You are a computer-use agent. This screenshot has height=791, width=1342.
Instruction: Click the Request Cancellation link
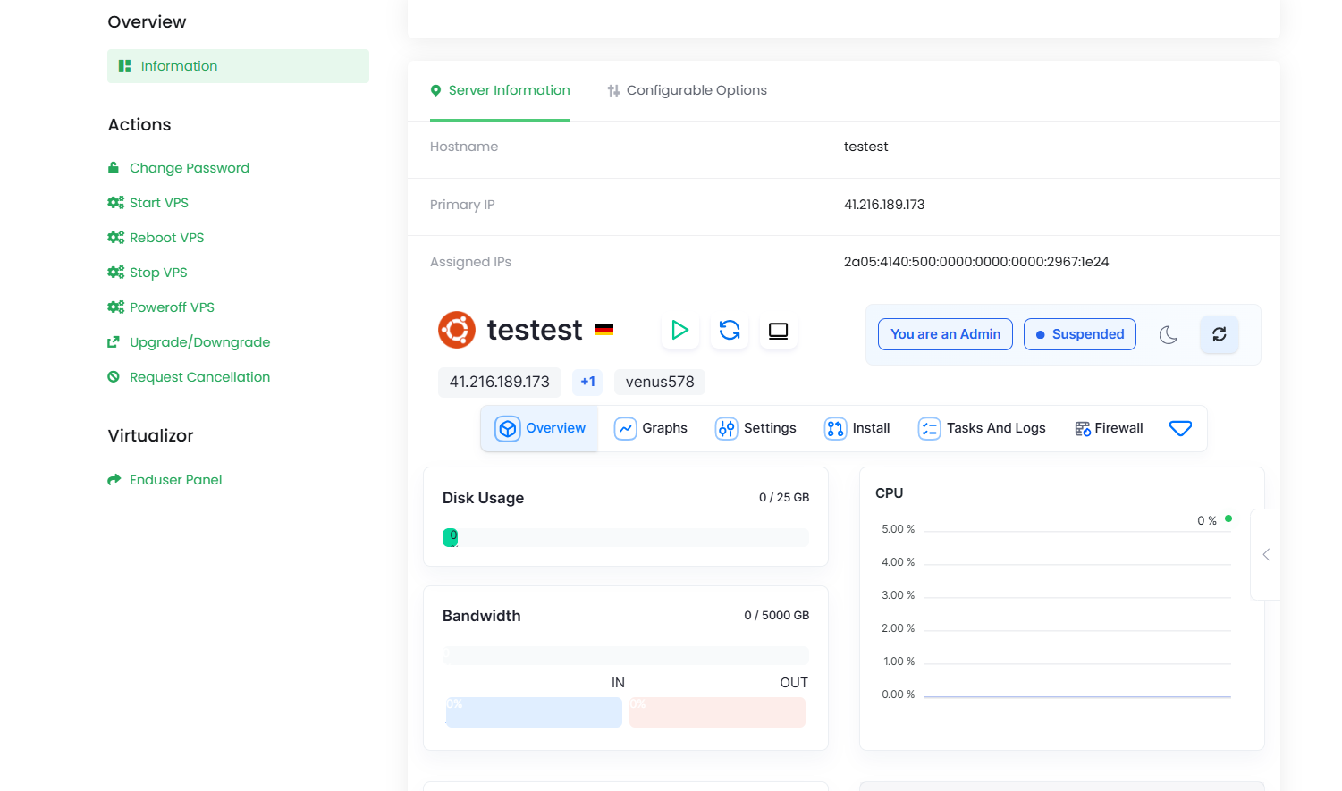[199, 377]
